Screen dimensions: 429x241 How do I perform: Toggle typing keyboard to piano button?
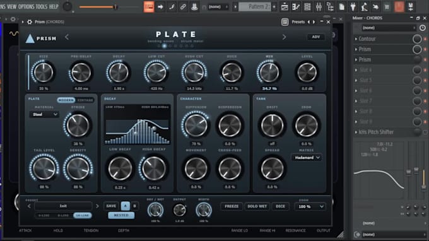[149, 6]
